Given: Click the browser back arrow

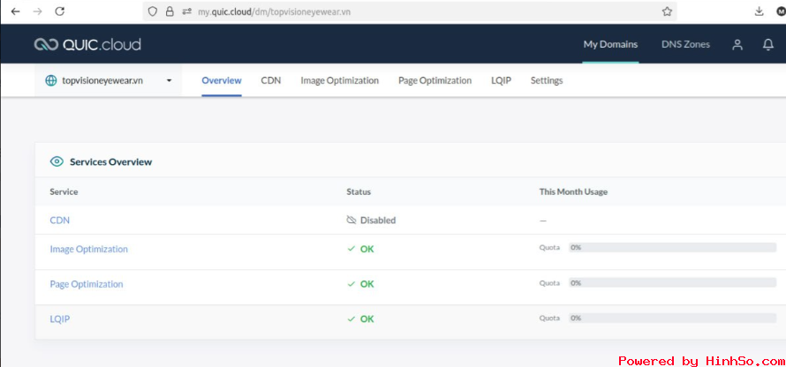Looking at the screenshot, I should click(15, 11).
